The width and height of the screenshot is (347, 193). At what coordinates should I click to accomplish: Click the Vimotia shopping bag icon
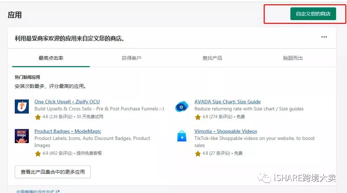(x=182, y=136)
